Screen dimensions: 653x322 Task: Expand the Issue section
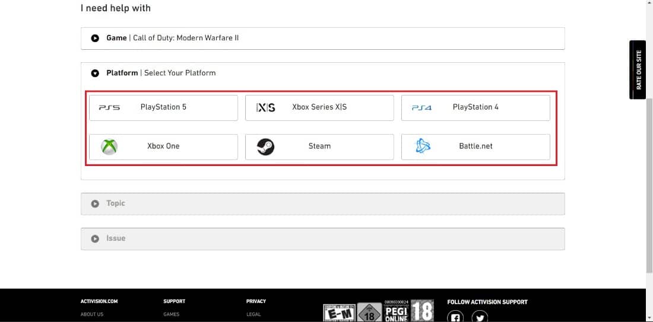pyautogui.click(x=323, y=239)
